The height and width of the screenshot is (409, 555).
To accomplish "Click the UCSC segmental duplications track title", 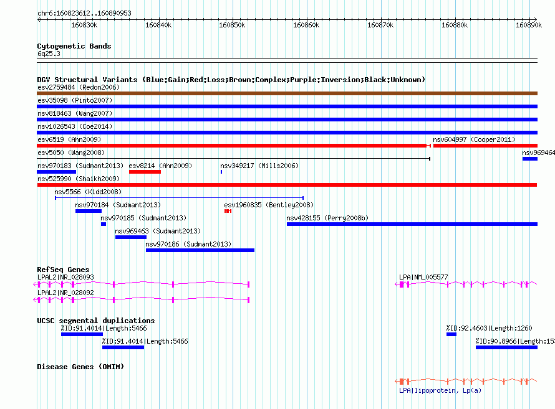I will (96, 321).
